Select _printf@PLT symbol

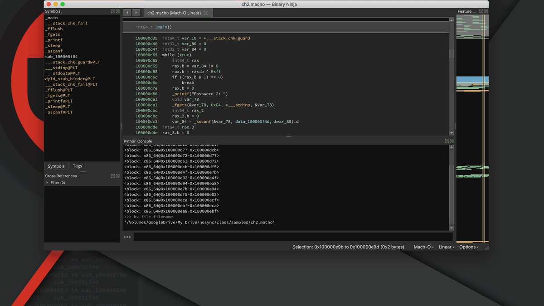pos(59,101)
